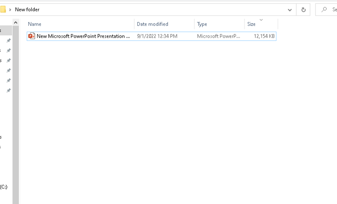
Task: Click the 12,154 KB size cell
Action: [264, 36]
